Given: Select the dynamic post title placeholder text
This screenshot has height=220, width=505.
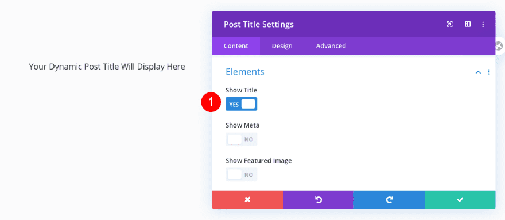Looking at the screenshot, I should pos(107,67).
